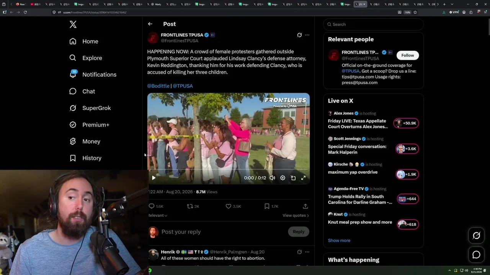
Task: Join Agenda-Free TV live with +644
Action: 408,199
